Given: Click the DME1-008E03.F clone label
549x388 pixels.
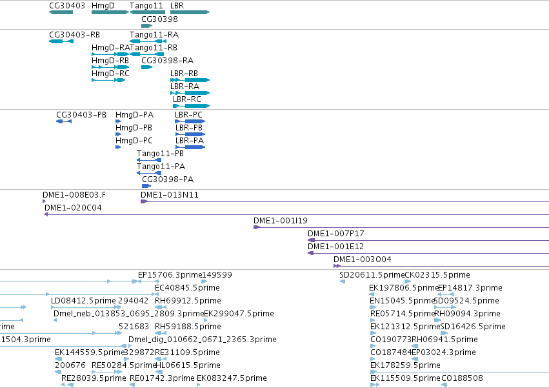Looking at the screenshot, I should (74, 195).
